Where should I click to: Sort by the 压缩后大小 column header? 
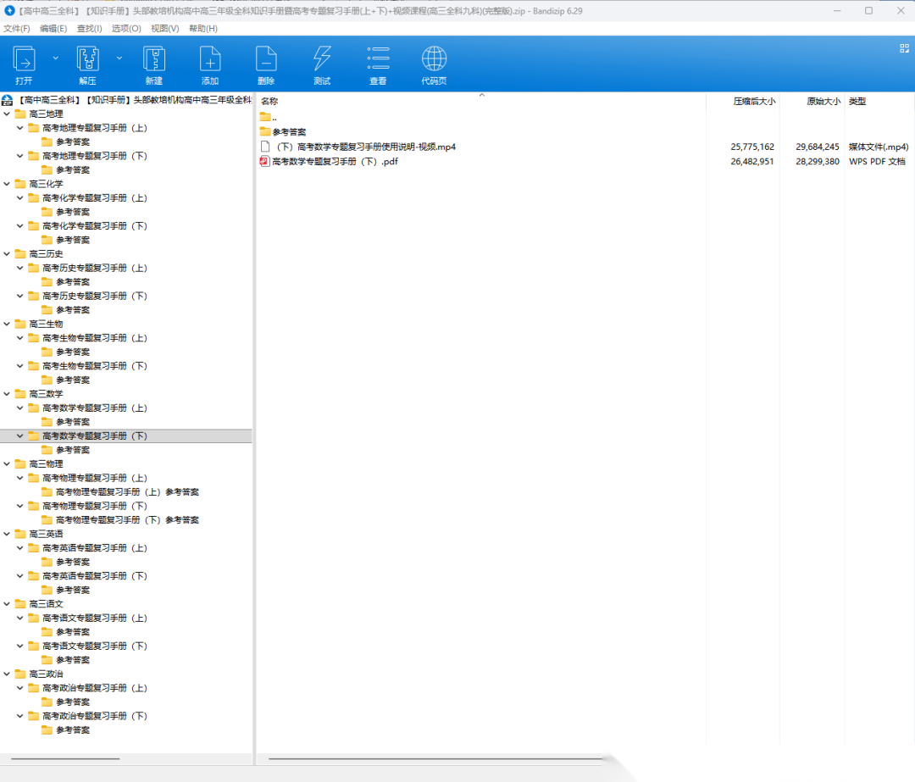753,101
